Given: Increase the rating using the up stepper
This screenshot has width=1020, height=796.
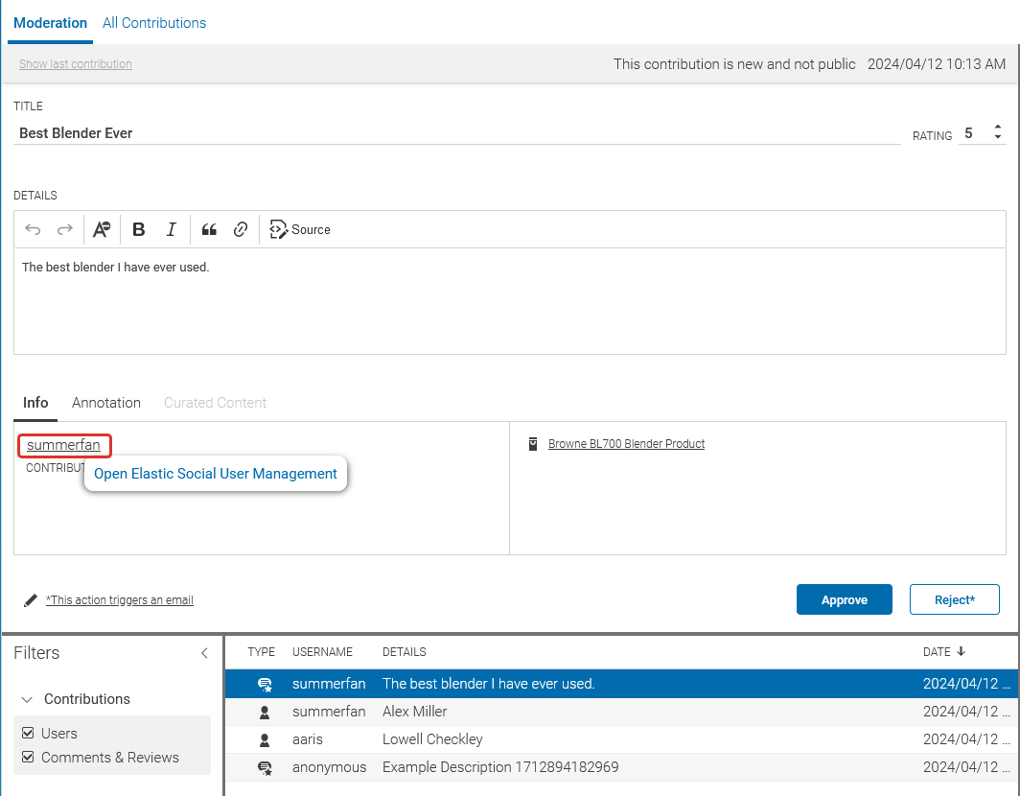Looking at the screenshot, I should click(997, 128).
